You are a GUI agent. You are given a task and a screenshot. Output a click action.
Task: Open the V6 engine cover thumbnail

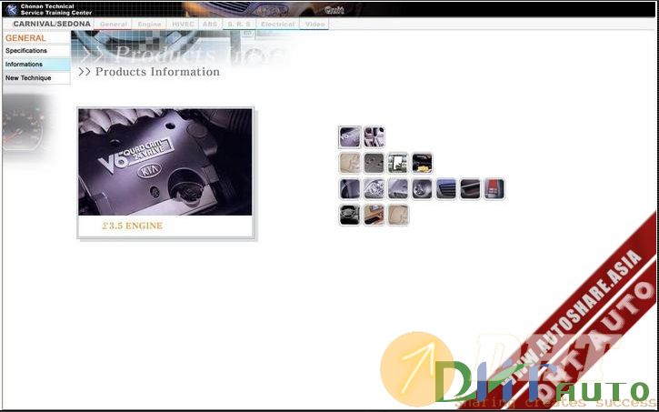(x=350, y=137)
